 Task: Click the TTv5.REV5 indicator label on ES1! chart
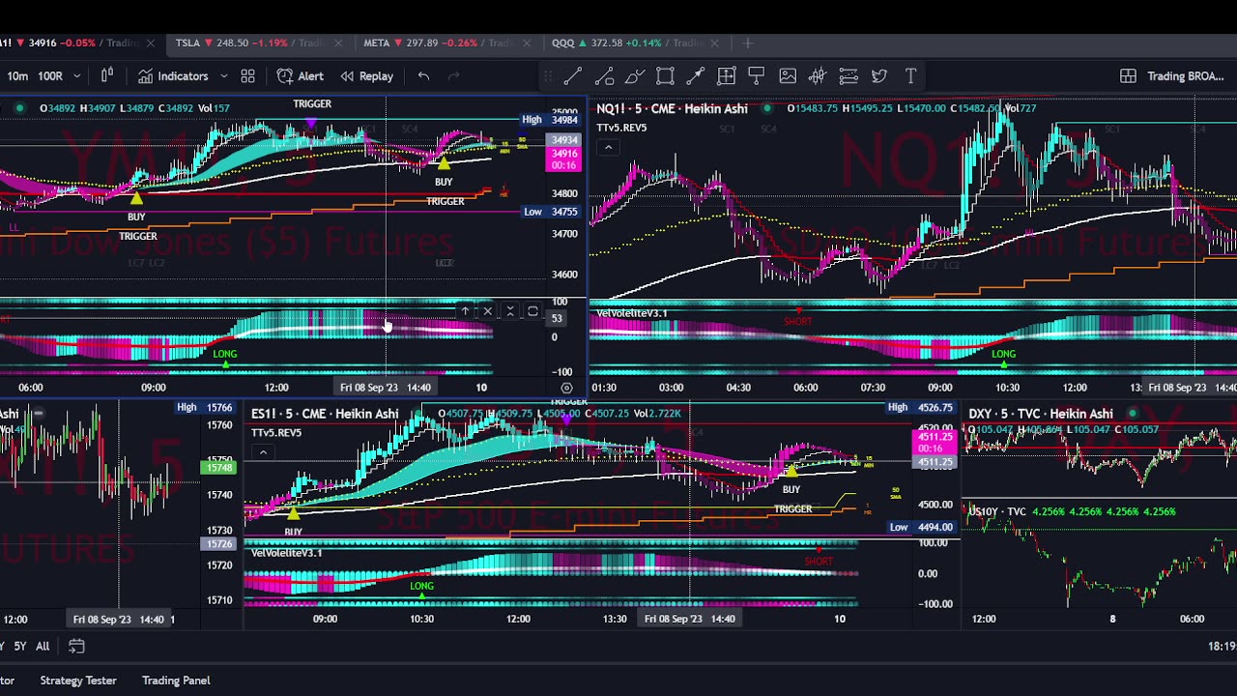point(276,432)
